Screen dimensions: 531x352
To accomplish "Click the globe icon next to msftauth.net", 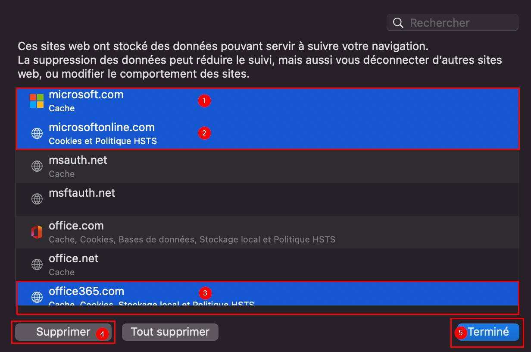I will coord(37,199).
